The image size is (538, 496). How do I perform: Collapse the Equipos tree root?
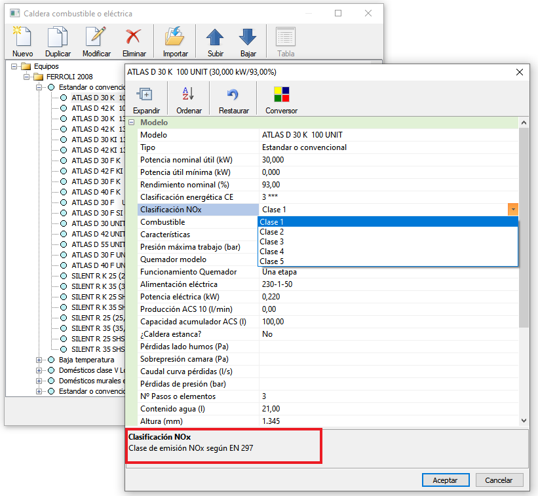pyautogui.click(x=14, y=66)
